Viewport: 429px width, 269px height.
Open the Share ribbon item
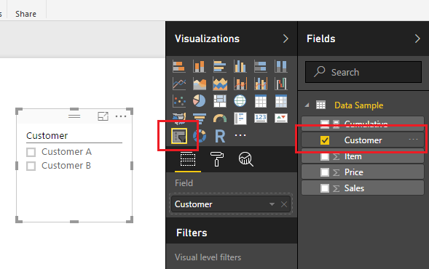click(x=25, y=14)
